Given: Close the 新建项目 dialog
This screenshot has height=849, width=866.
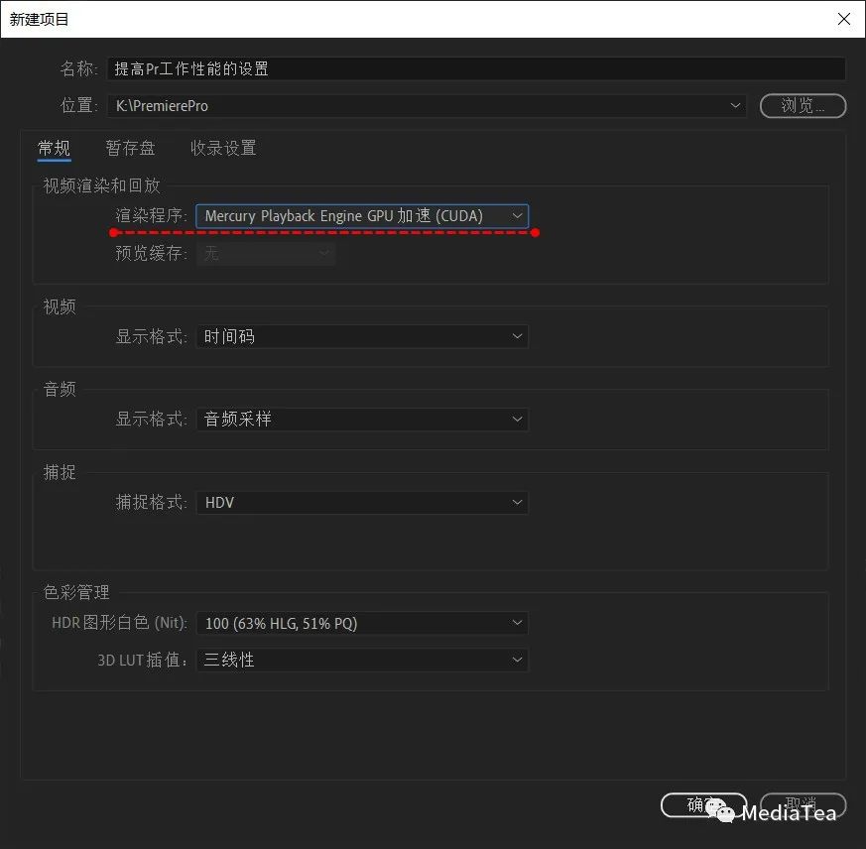Looking at the screenshot, I should tap(843, 19).
